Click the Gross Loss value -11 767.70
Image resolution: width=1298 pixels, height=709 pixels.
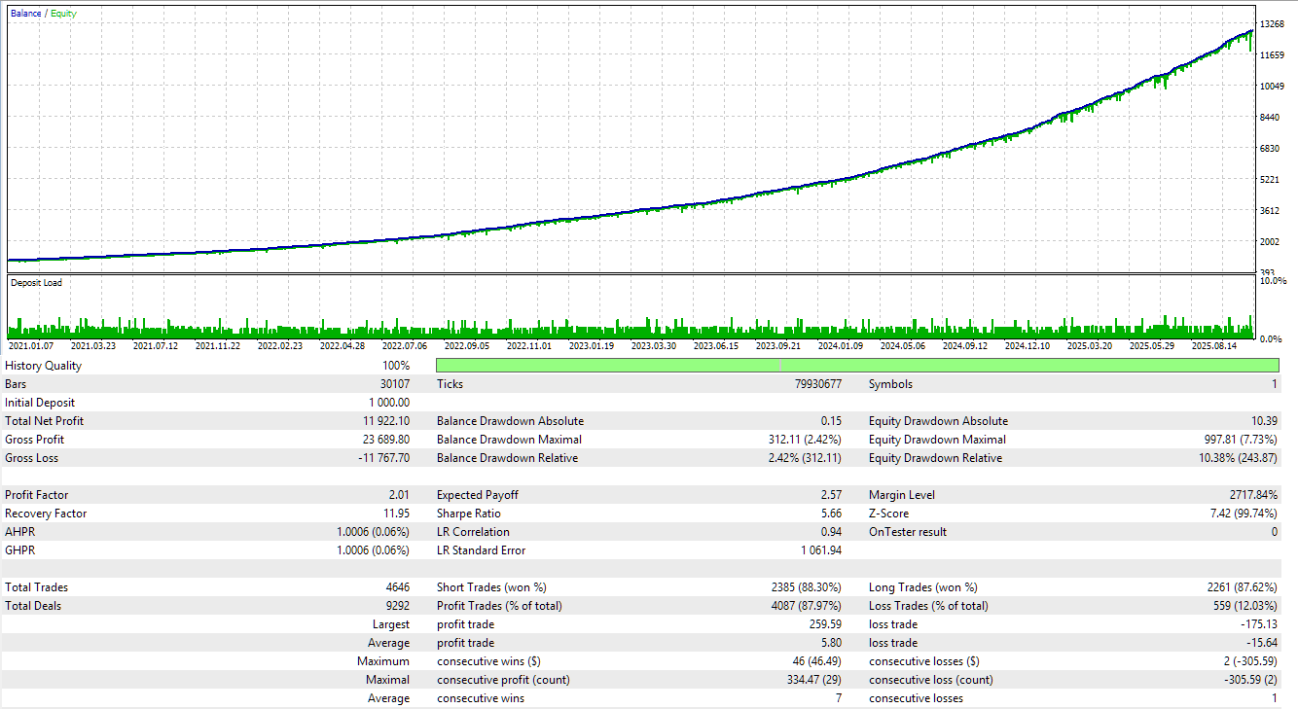click(384, 458)
